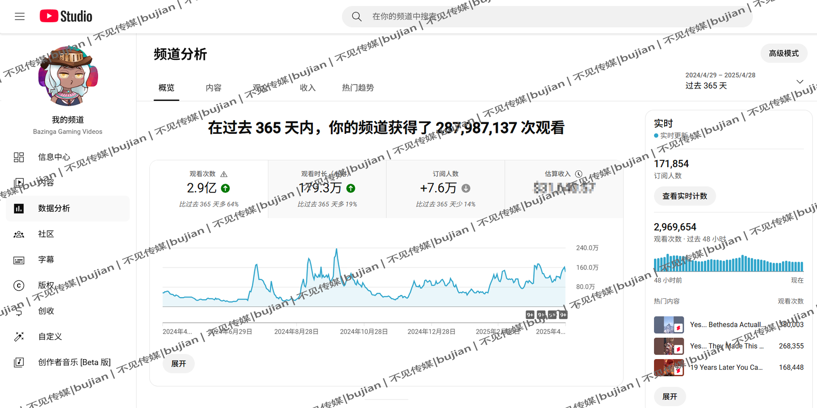Switch to the 热门趋势 tab
The width and height of the screenshot is (817, 408).
357,88
